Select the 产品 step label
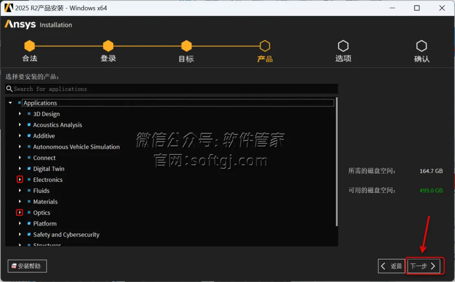The width and height of the screenshot is (455, 282). [265, 59]
